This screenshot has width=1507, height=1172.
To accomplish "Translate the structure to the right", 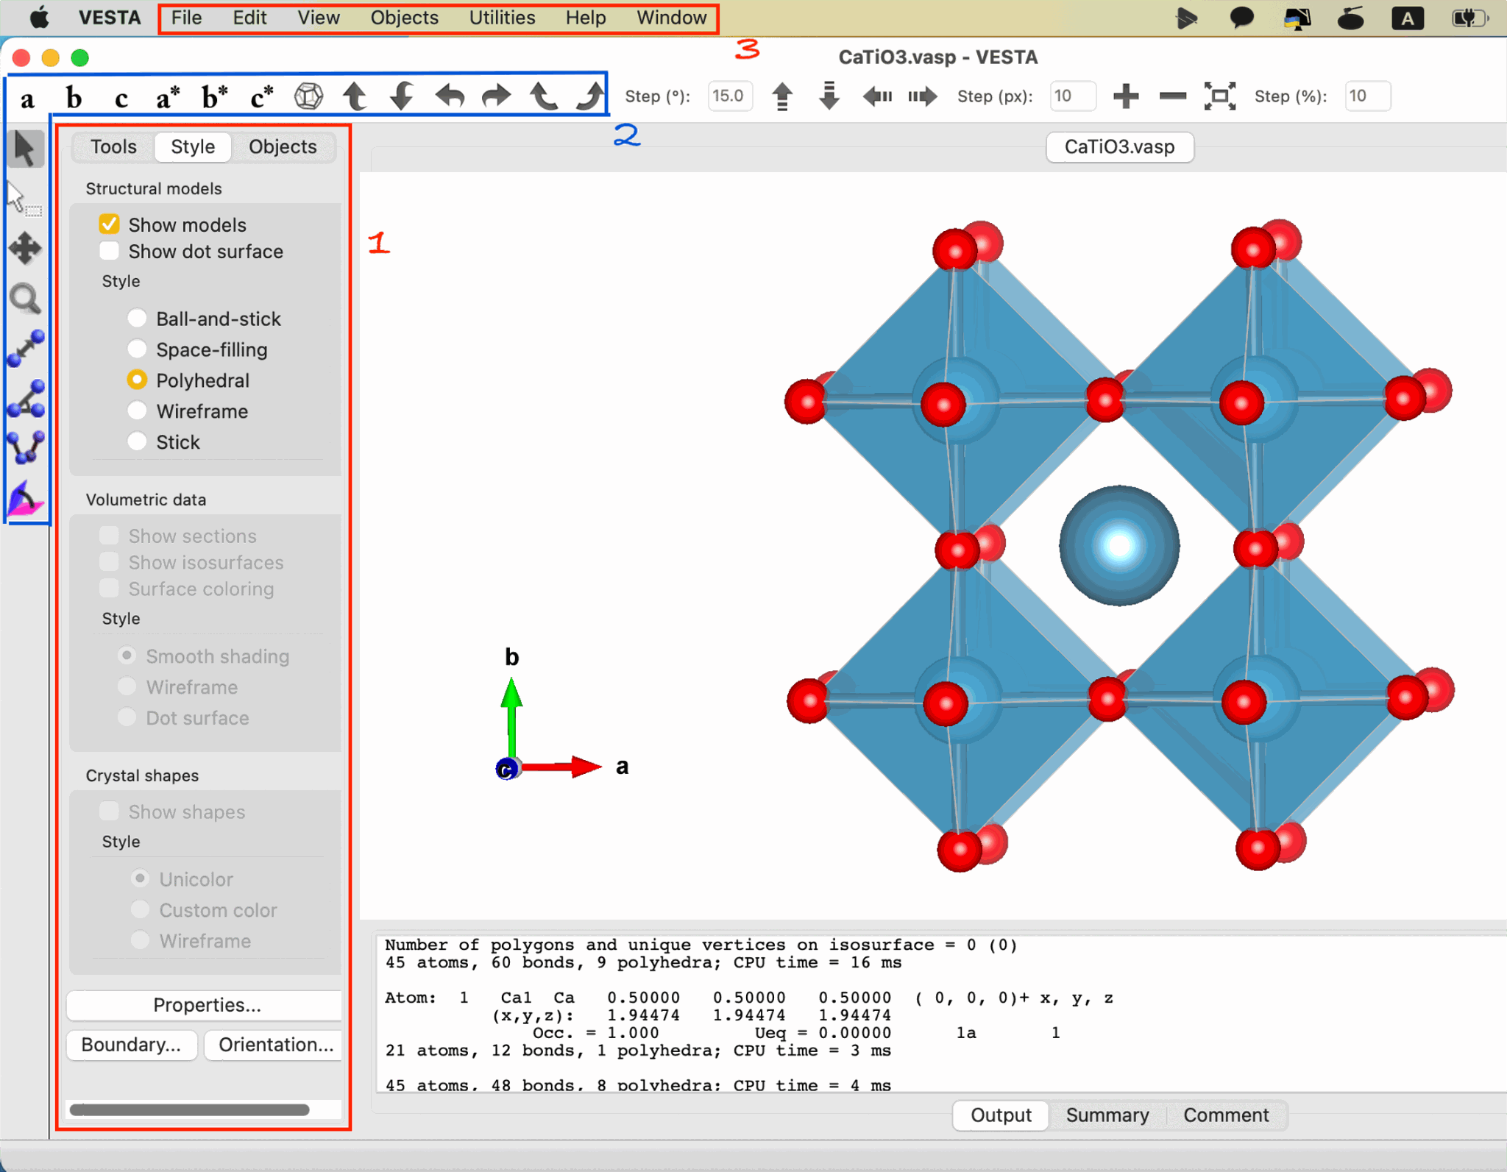I will 923,96.
